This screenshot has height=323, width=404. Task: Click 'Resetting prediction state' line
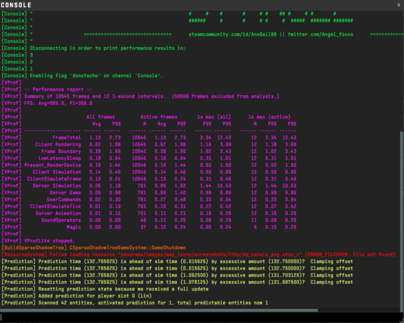(105, 289)
